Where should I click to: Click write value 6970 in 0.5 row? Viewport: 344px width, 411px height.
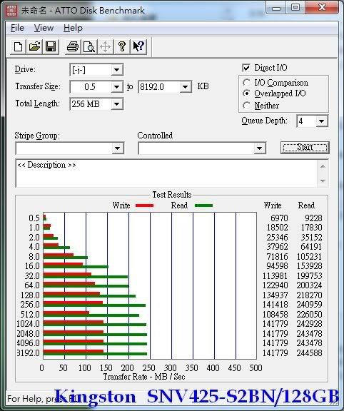279,218
